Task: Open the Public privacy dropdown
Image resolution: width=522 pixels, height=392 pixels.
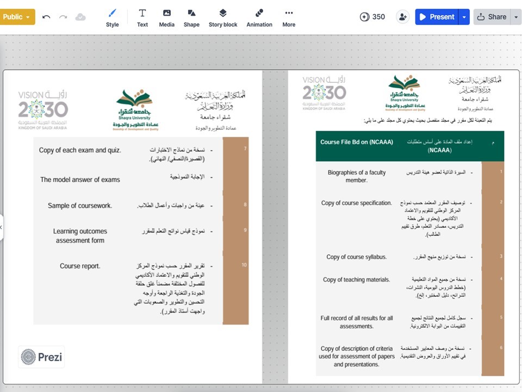Action: coord(17,17)
